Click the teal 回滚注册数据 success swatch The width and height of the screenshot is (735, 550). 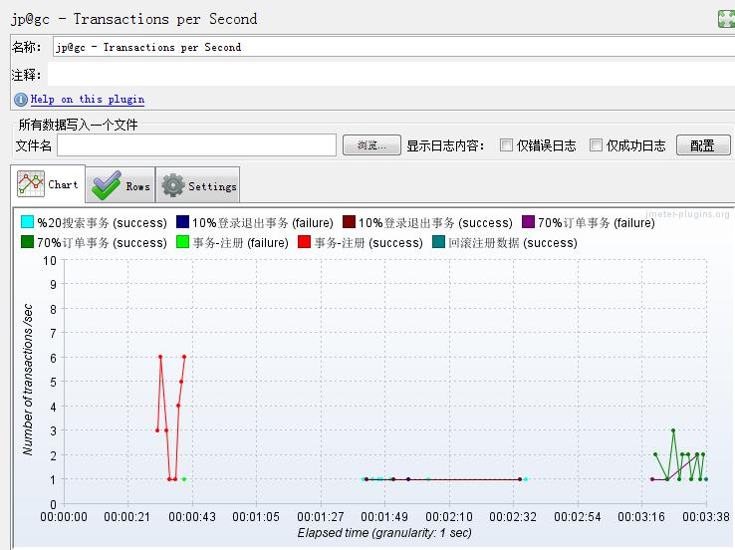point(439,242)
